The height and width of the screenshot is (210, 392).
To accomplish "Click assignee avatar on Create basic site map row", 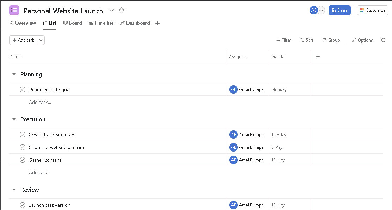I will [x=233, y=135].
